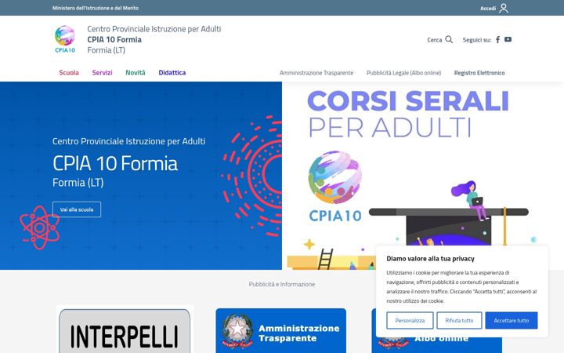
Task: Click the Pubblicità e Informazione section label
Action: point(282,284)
